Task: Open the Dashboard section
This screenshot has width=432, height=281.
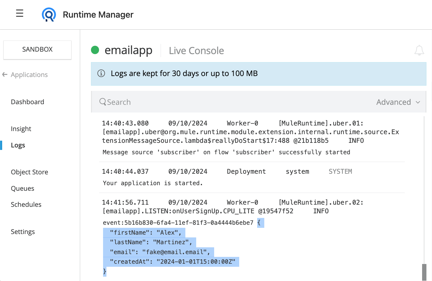Action: pyautogui.click(x=28, y=102)
